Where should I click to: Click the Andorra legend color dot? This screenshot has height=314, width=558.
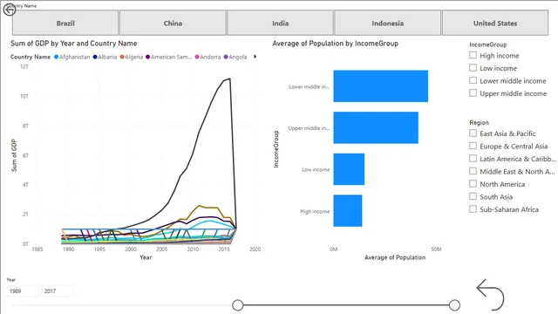pos(197,57)
